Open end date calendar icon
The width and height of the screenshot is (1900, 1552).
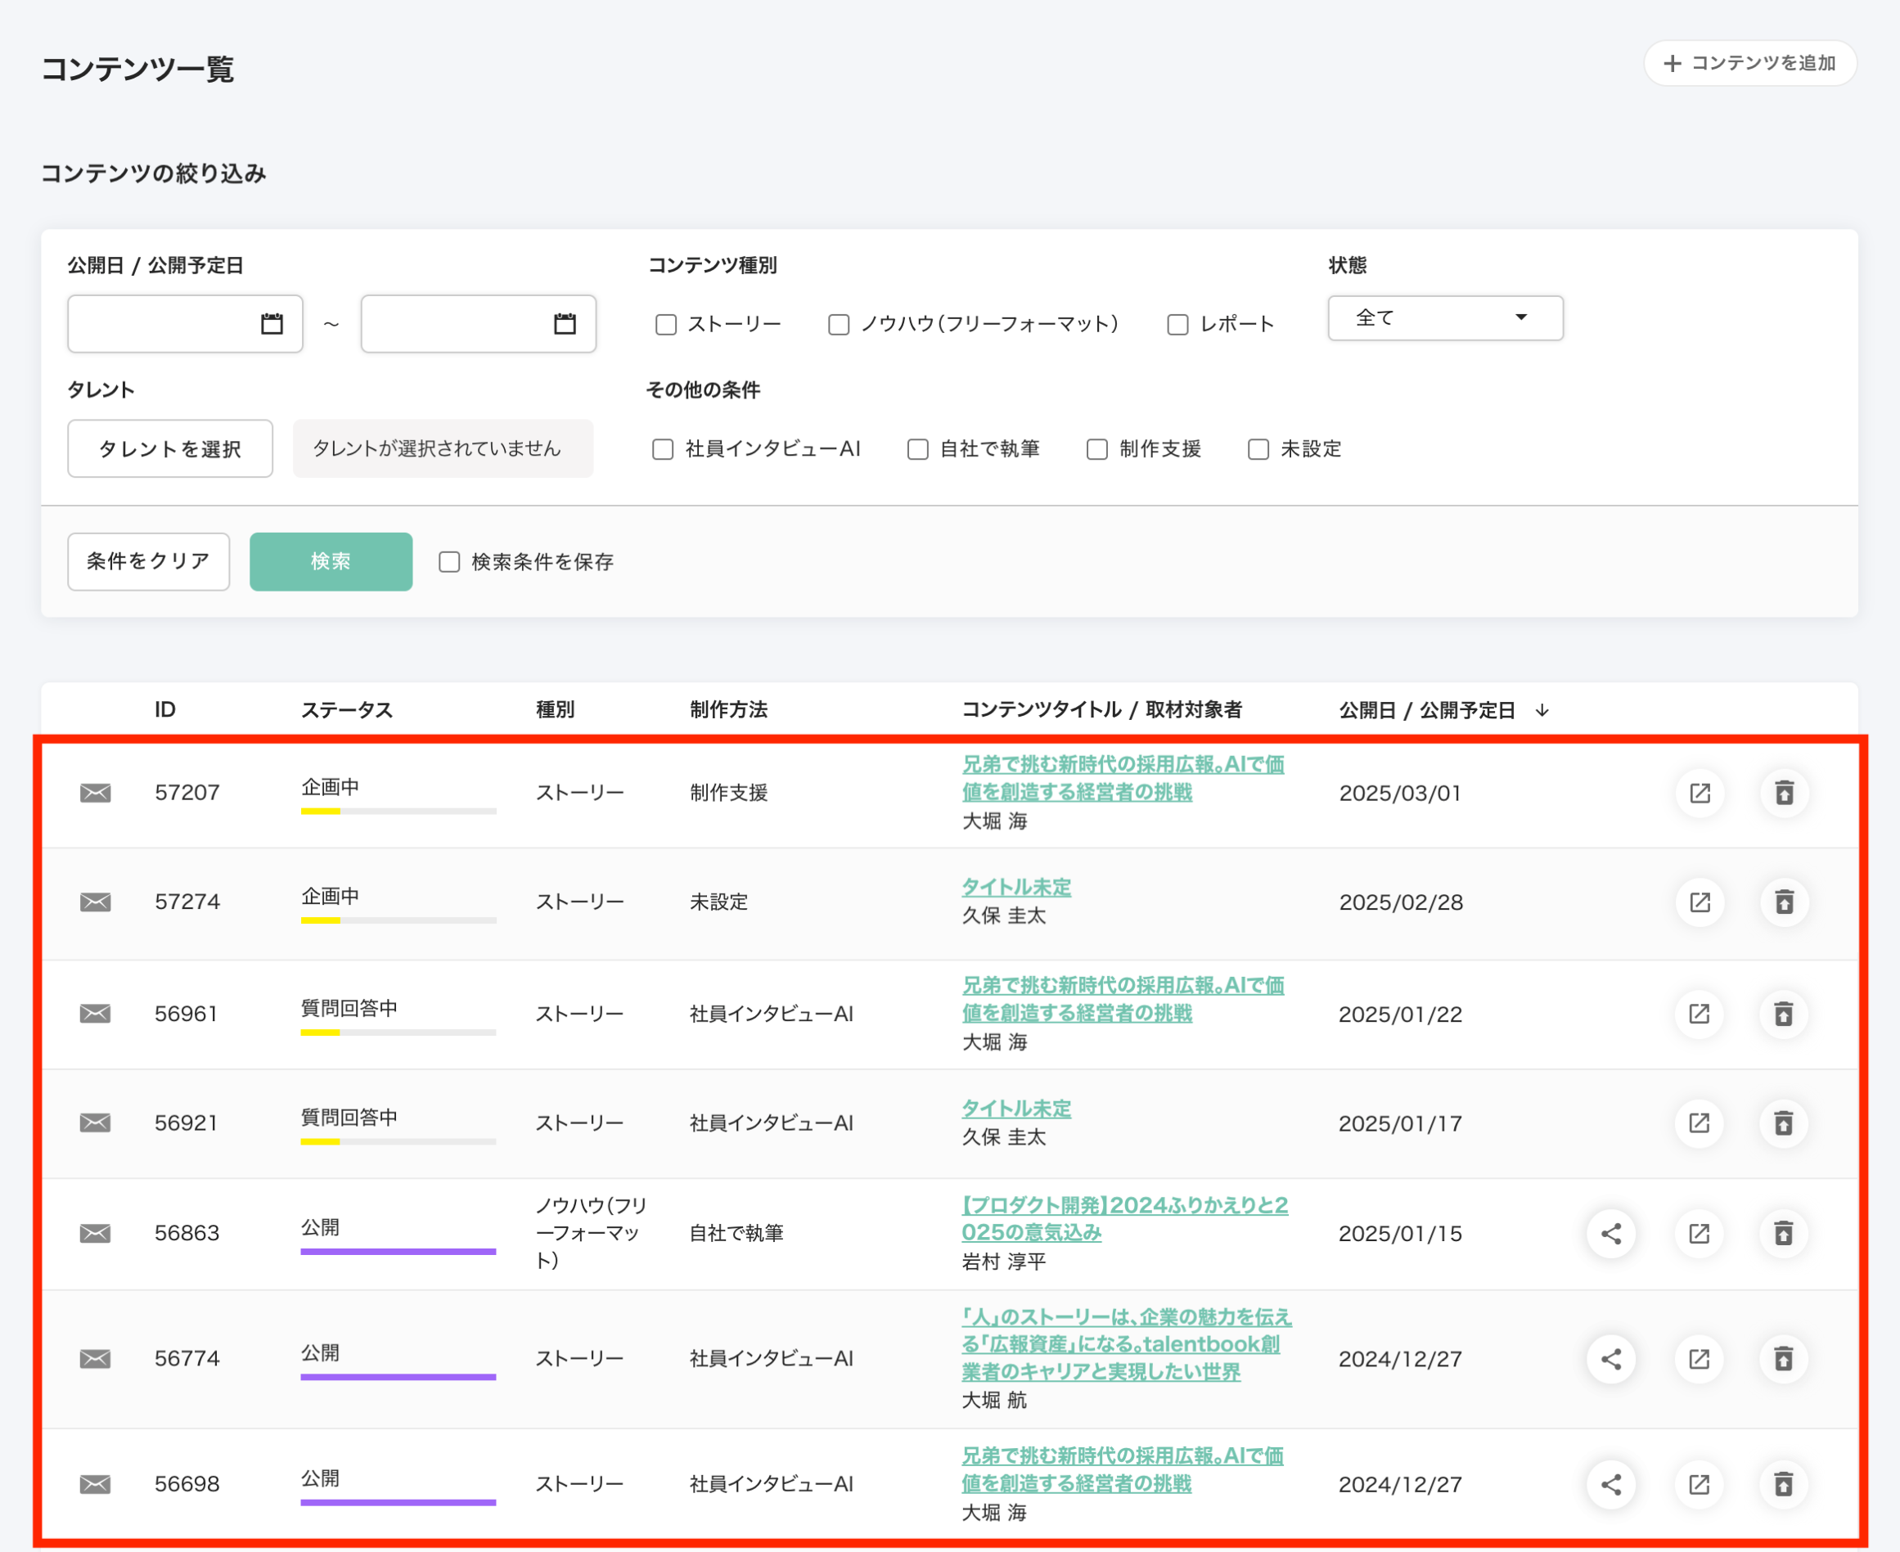point(564,324)
